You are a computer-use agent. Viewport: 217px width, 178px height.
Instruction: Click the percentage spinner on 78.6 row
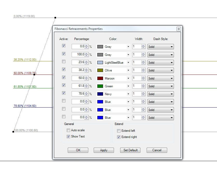pos(87,94)
